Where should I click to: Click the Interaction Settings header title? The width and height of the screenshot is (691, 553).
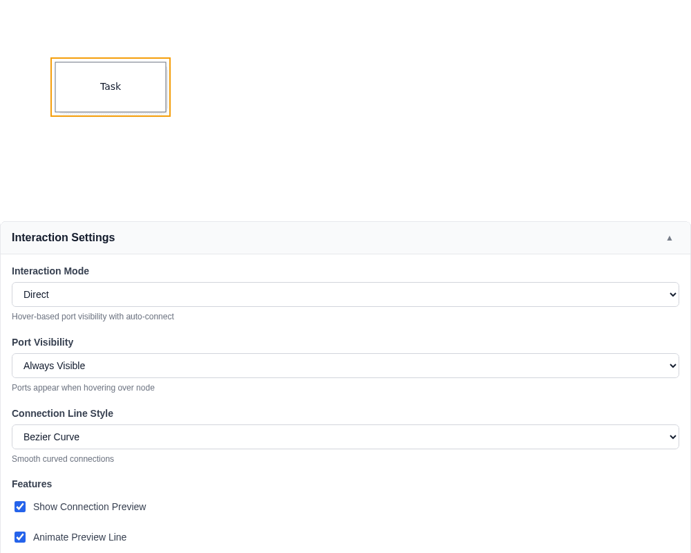(63, 238)
